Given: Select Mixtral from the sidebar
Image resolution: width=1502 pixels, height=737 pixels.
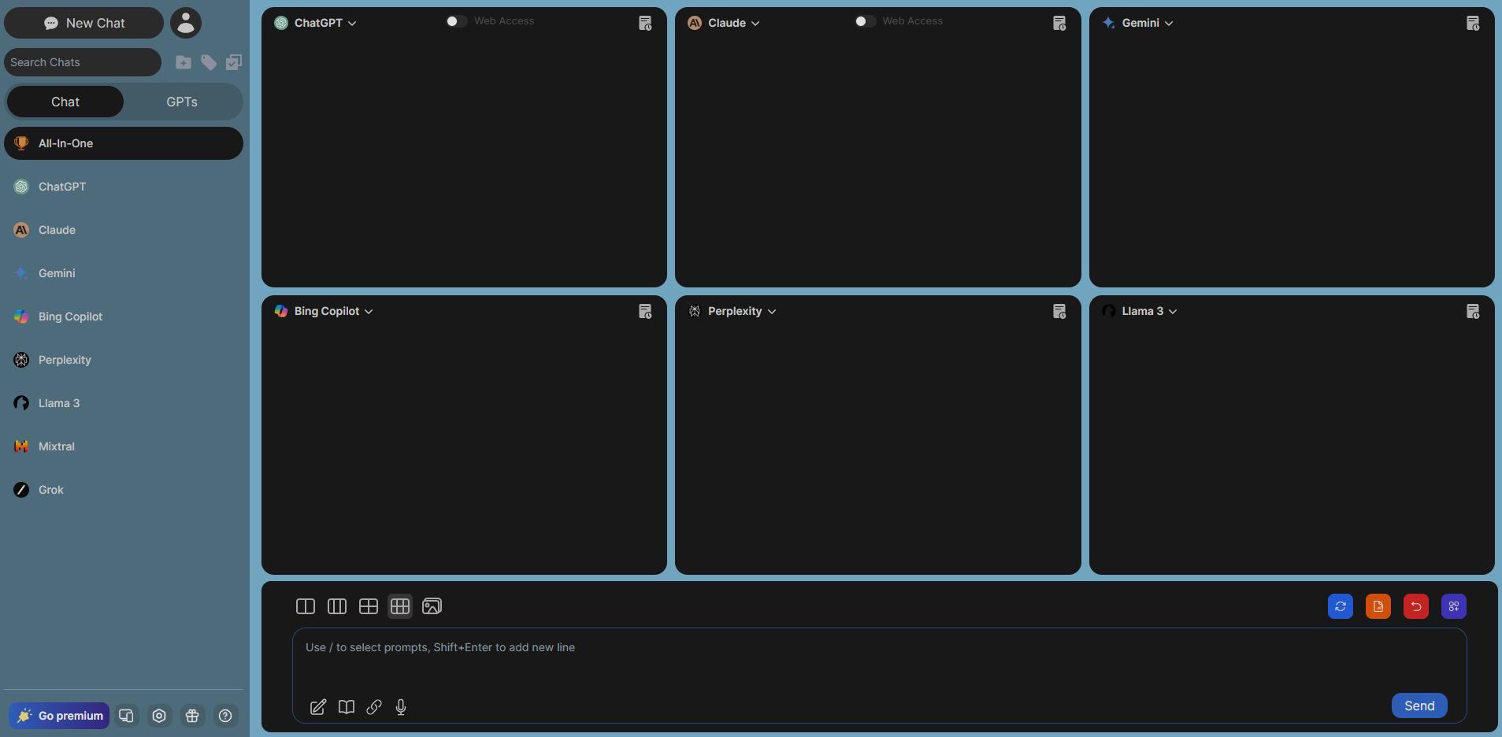Looking at the screenshot, I should tap(56, 446).
